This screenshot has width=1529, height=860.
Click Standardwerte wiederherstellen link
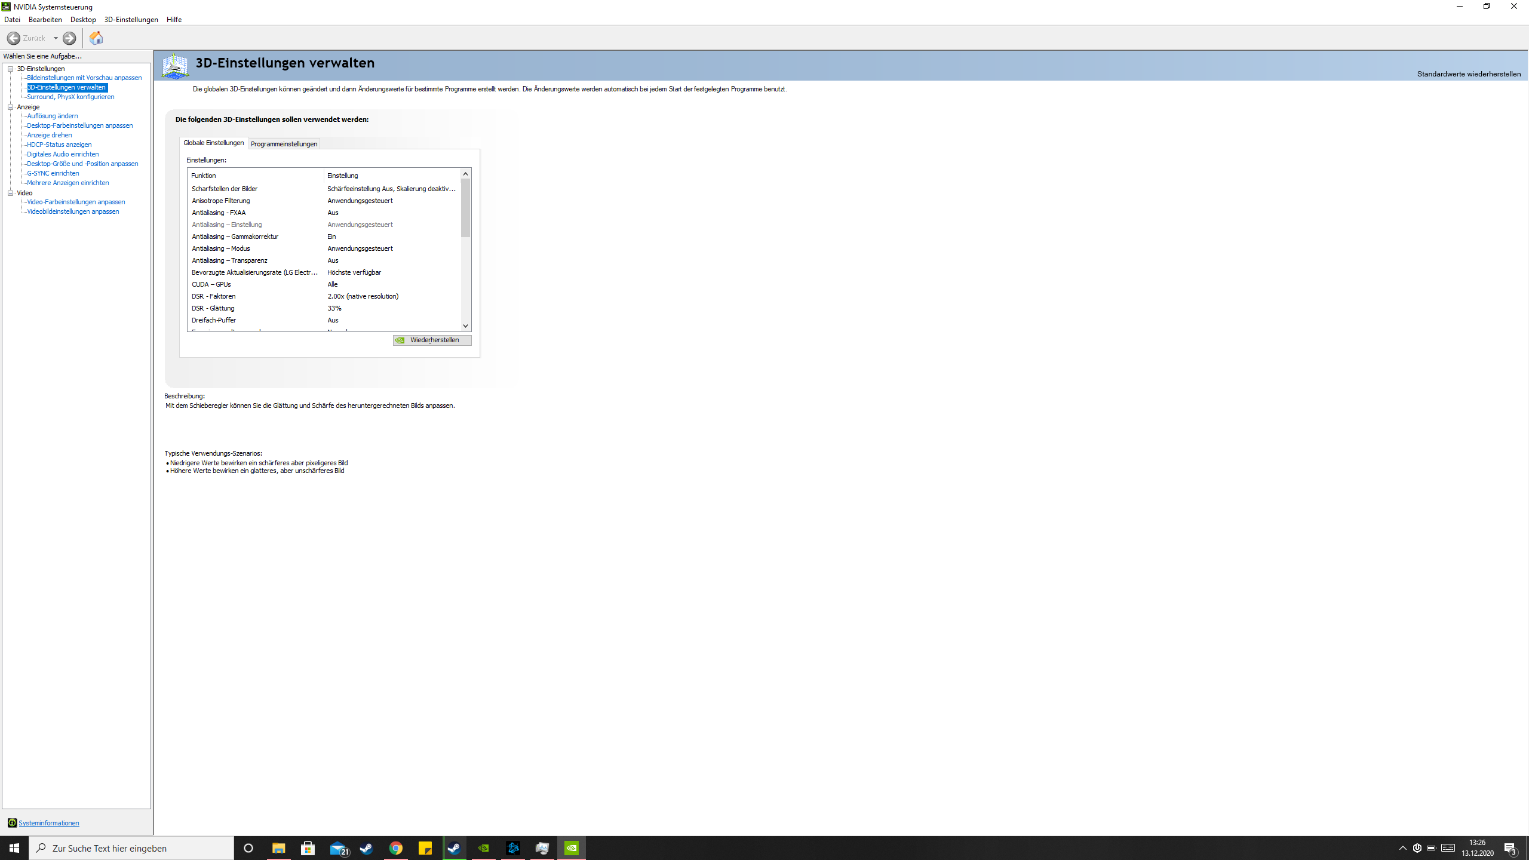pos(1469,74)
